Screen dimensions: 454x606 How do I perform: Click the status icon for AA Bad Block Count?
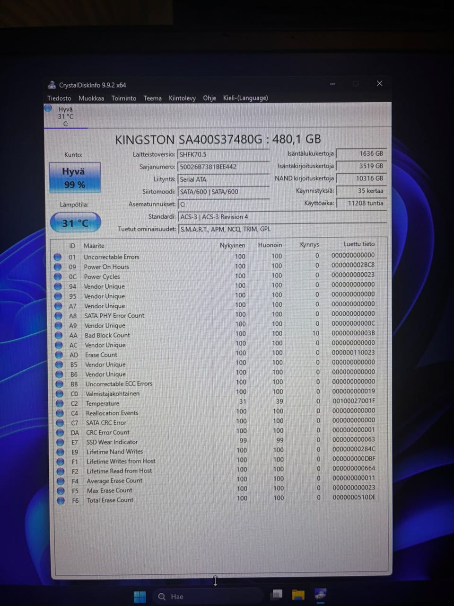point(59,335)
